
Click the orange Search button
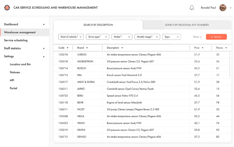[x=216, y=37]
